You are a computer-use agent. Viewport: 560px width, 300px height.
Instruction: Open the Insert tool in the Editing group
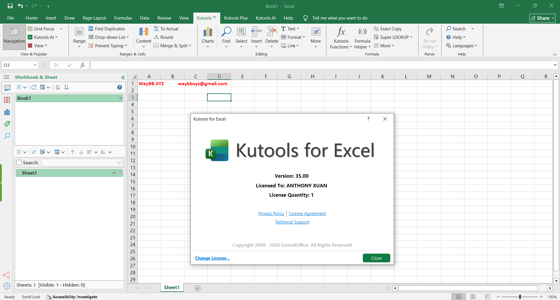[256, 37]
